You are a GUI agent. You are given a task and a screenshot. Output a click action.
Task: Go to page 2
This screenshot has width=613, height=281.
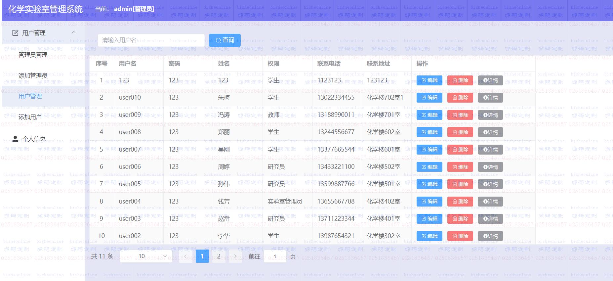pos(219,256)
